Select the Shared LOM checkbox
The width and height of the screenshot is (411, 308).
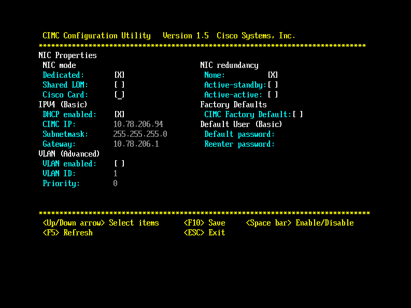coord(119,85)
